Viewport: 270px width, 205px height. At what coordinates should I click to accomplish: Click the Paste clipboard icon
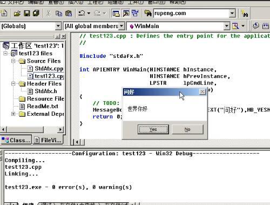(69, 14)
